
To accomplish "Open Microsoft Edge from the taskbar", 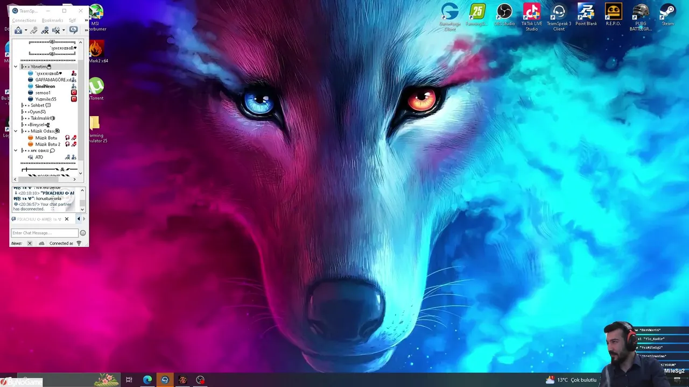I will click(147, 380).
